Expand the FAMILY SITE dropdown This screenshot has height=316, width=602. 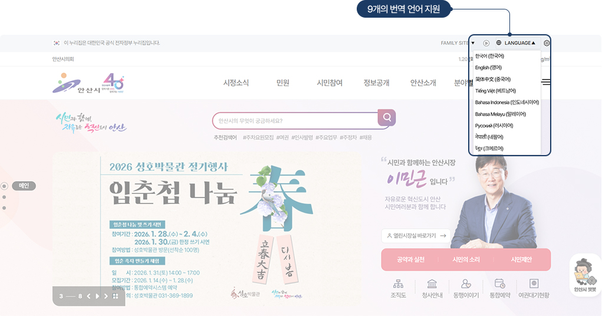458,43
